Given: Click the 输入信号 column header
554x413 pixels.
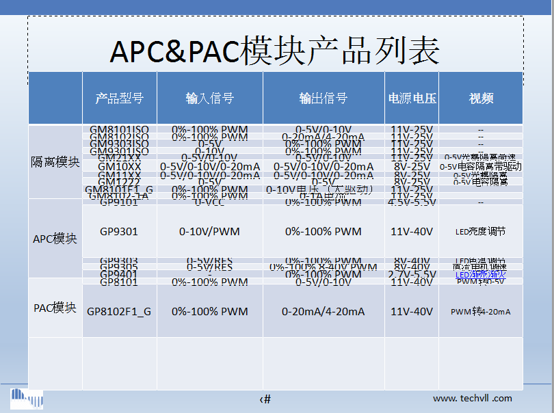Looking at the screenshot, I should [209, 98].
